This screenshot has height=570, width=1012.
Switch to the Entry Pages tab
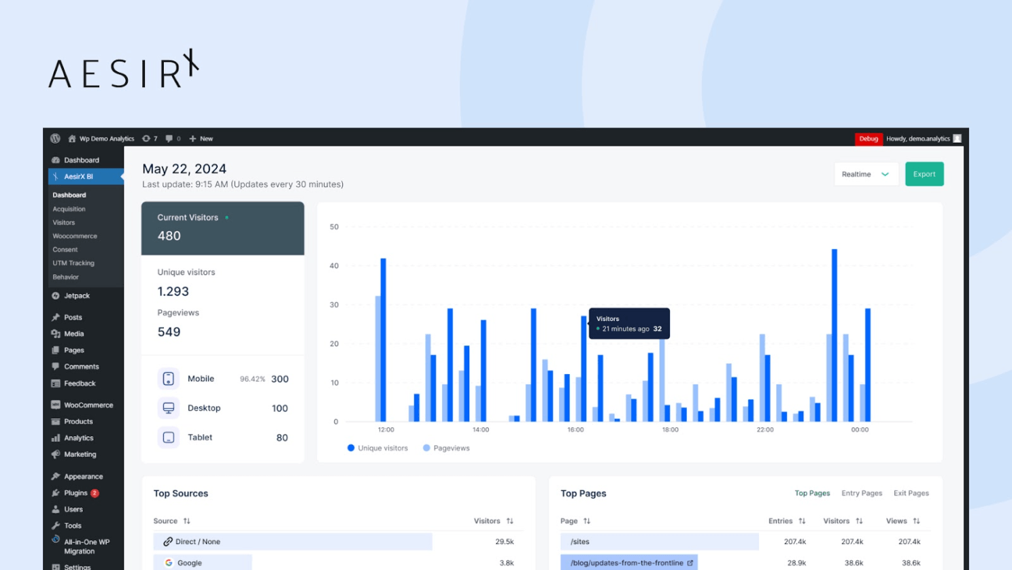861,493
